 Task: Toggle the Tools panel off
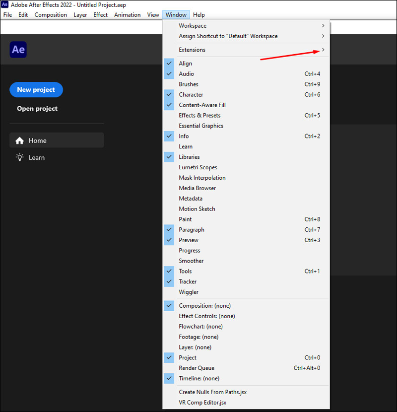[246, 271]
